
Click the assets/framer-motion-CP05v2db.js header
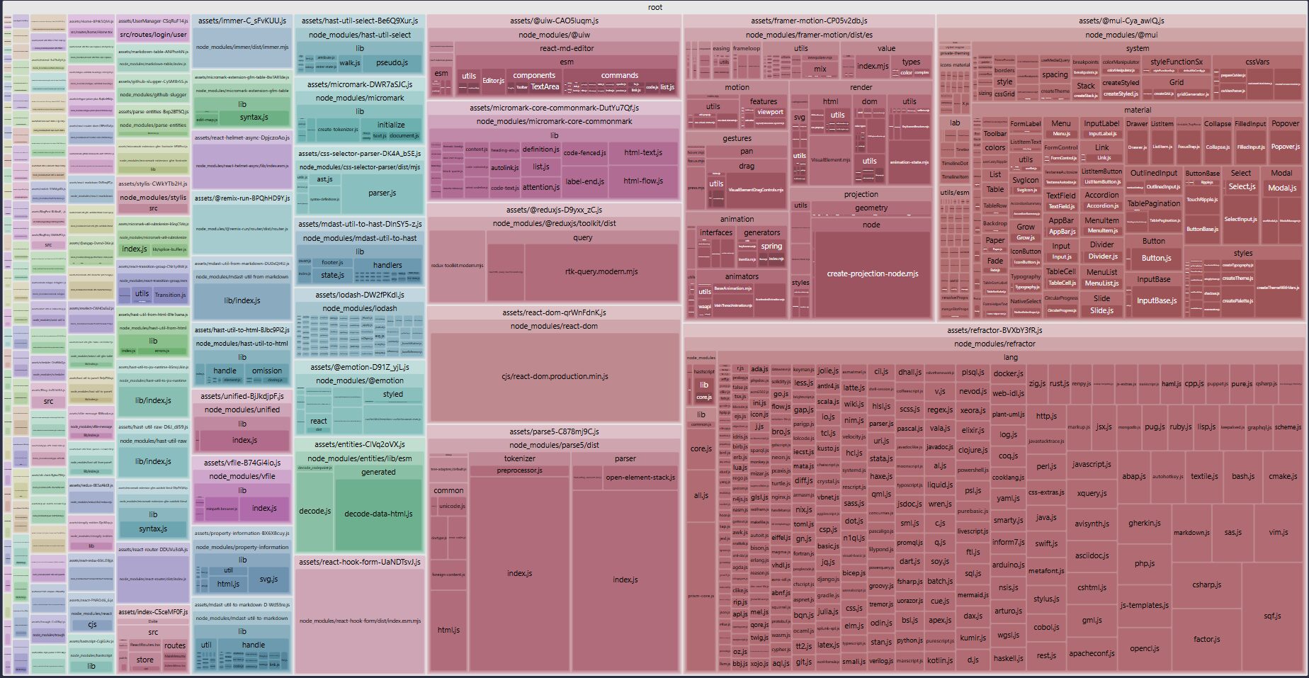click(809, 21)
